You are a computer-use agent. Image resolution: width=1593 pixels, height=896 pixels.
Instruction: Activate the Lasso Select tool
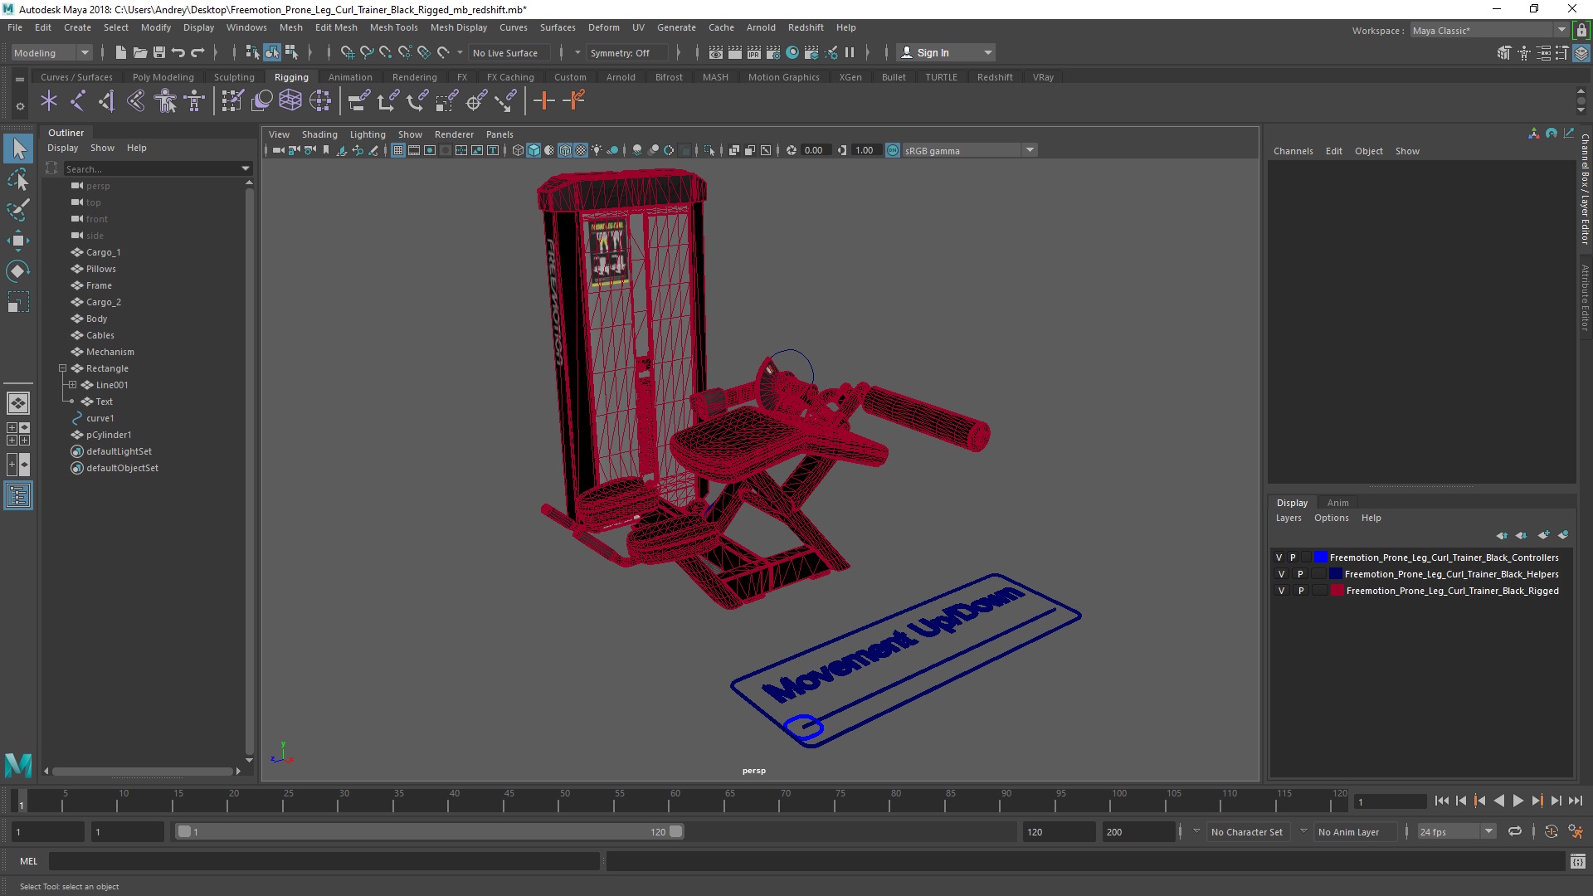point(18,179)
